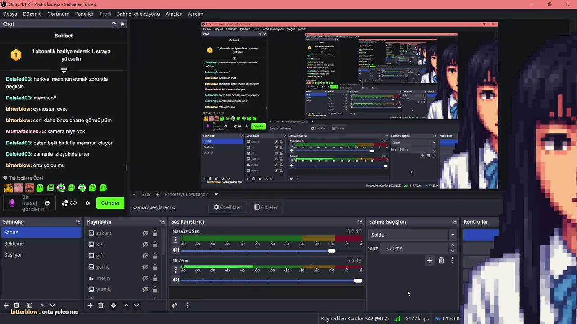This screenshot has width=577, height=324.
Task: Float the Kaynaklar panel
Action: pos(162,222)
